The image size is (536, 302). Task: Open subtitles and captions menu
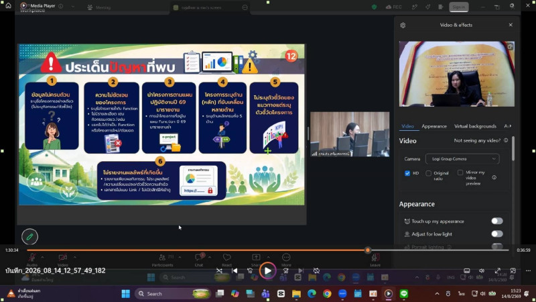[466, 271]
